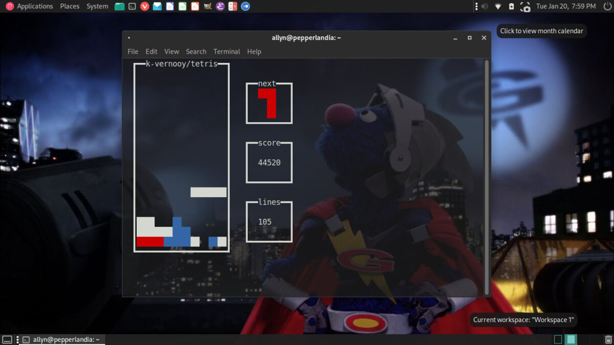614x345 pixels.
Task: Toggle show desktop button in bottom panel
Action: pyautogui.click(x=7, y=339)
